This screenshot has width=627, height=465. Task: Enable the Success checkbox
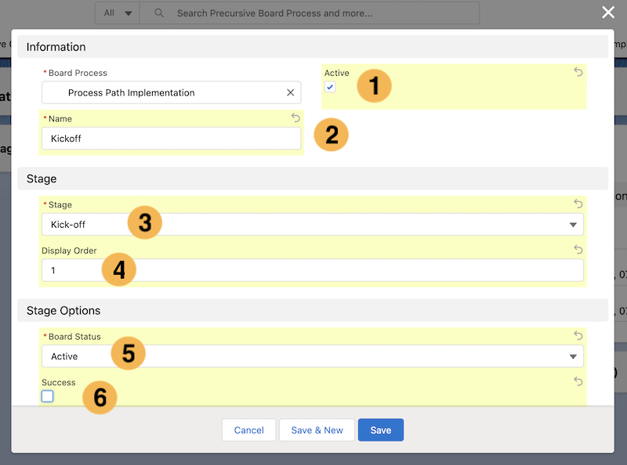(47, 396)
